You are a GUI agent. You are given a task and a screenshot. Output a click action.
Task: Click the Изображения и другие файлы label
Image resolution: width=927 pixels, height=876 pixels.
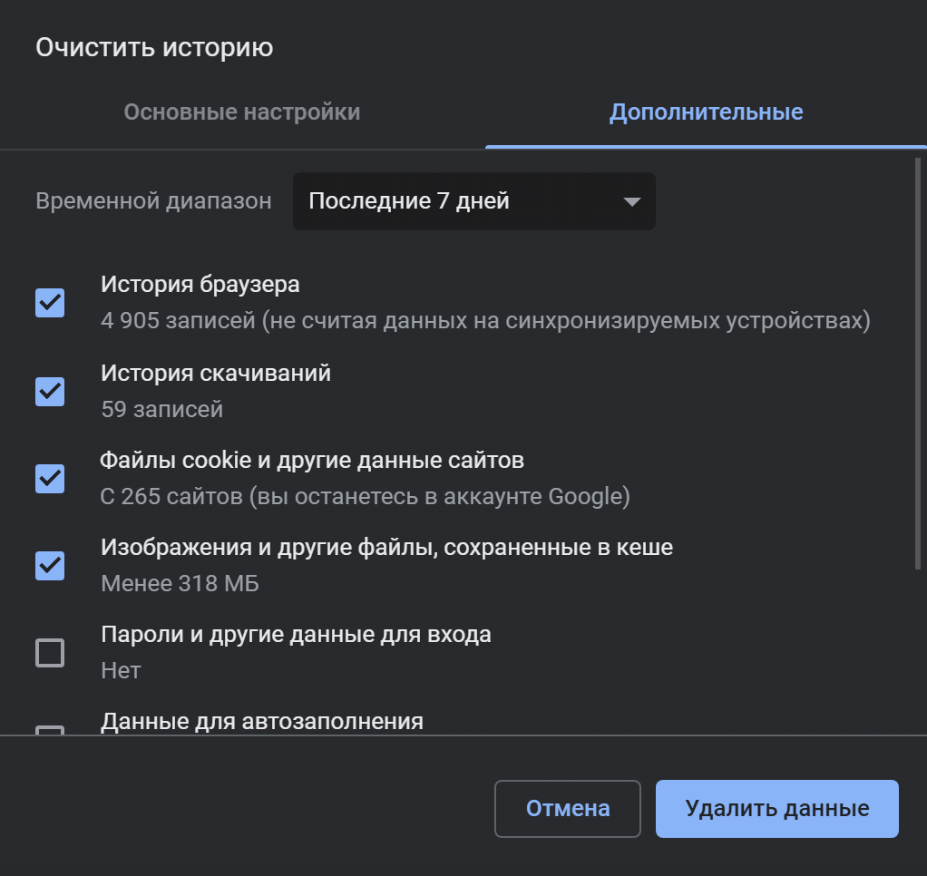[x=386, y=548]
